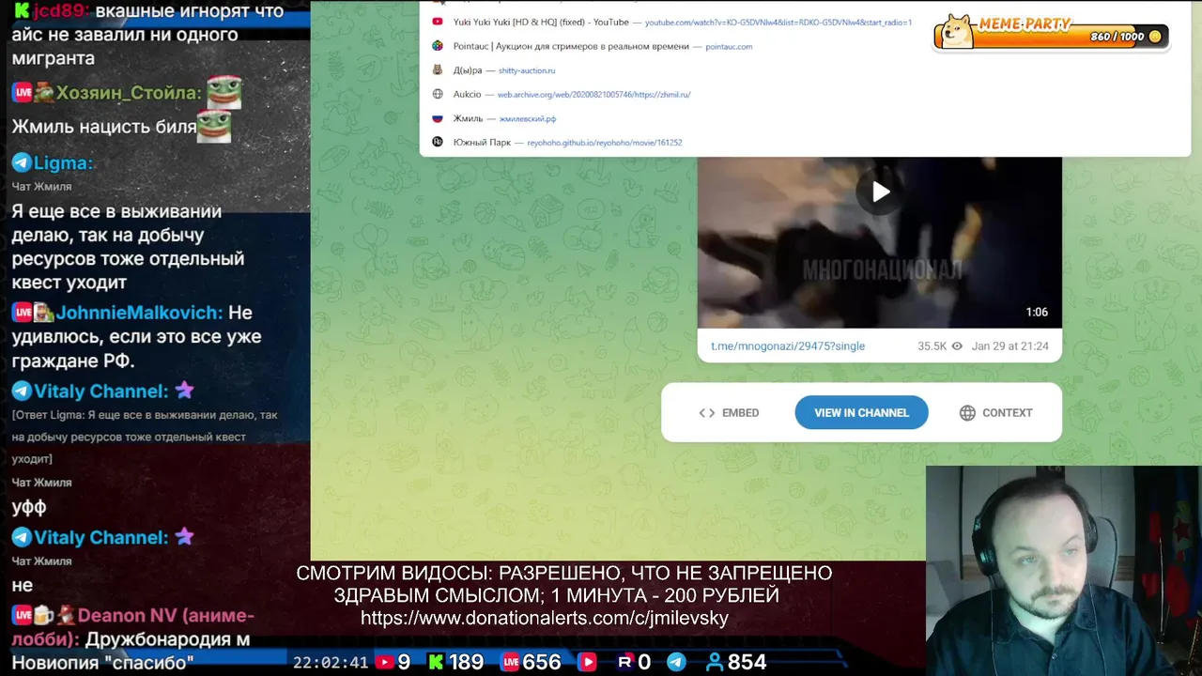Viewport: 1202px width, 676px height.
Task: Click the 1:06 video duration label
Action: pyautogui.click(x=1037, y=312)
